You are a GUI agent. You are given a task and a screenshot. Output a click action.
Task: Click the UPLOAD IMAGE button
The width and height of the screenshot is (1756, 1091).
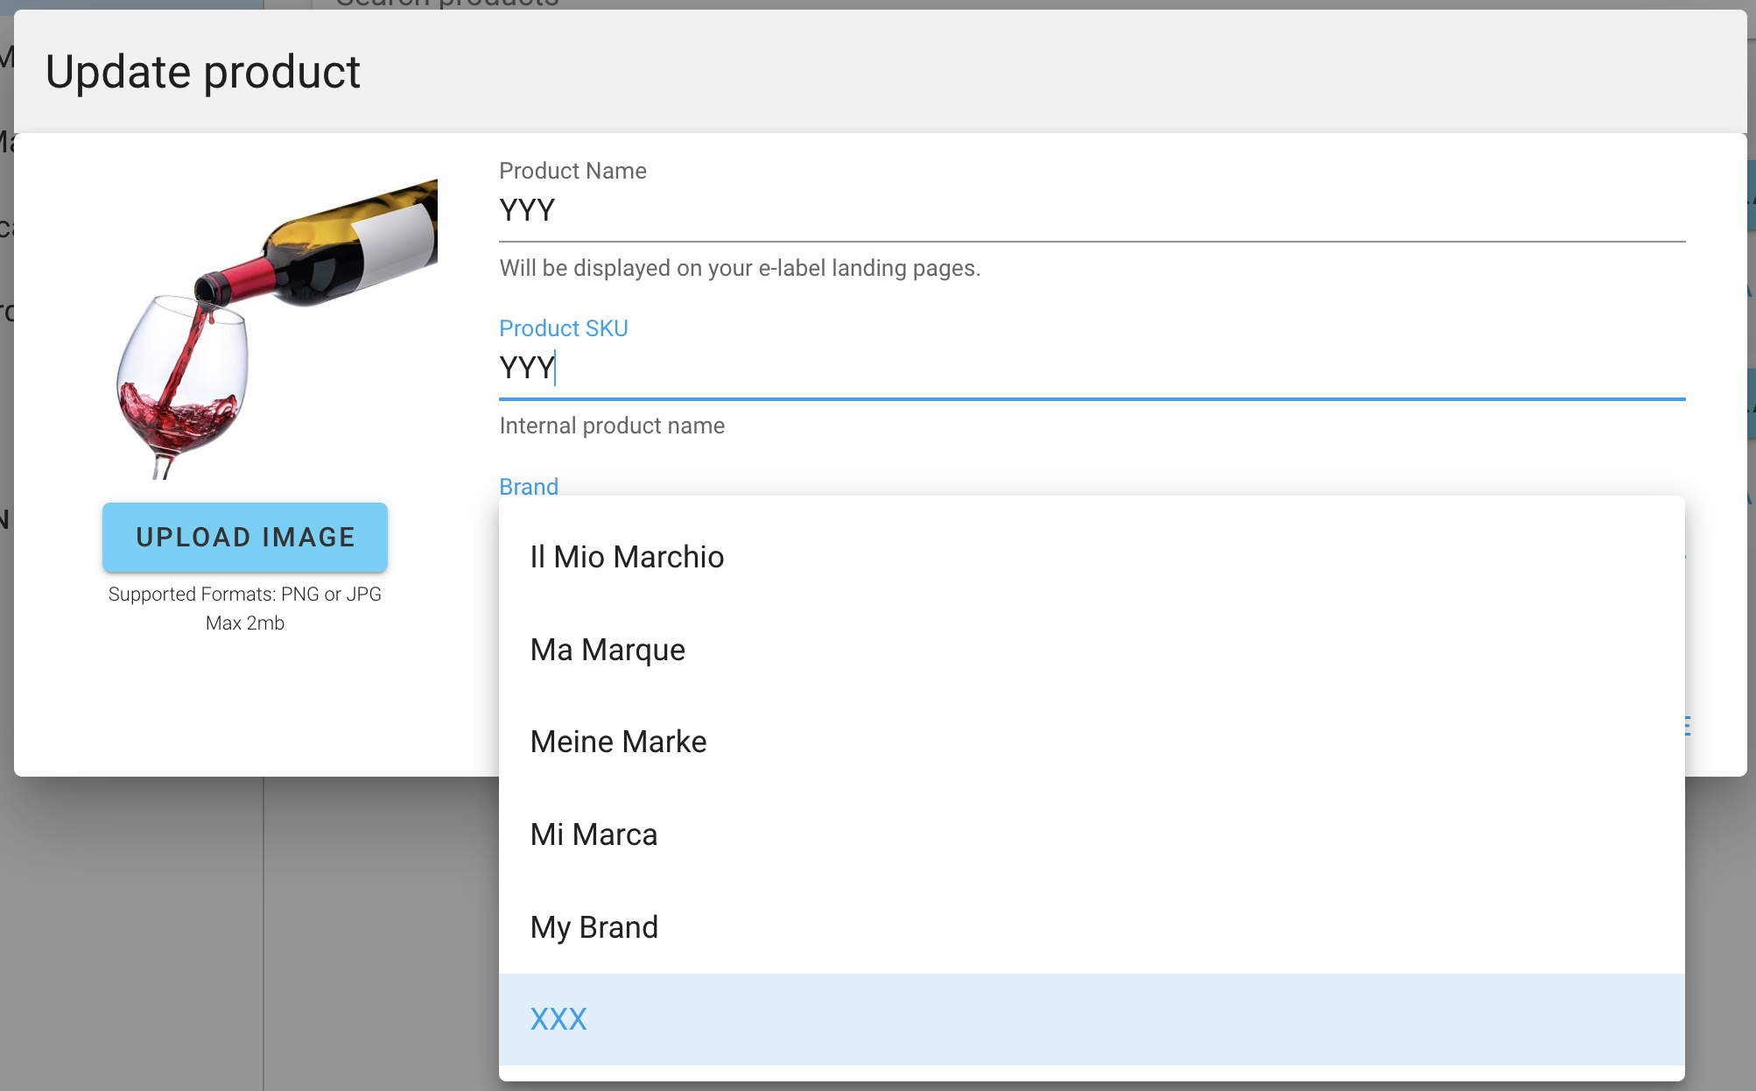click(x=245, y=537)
